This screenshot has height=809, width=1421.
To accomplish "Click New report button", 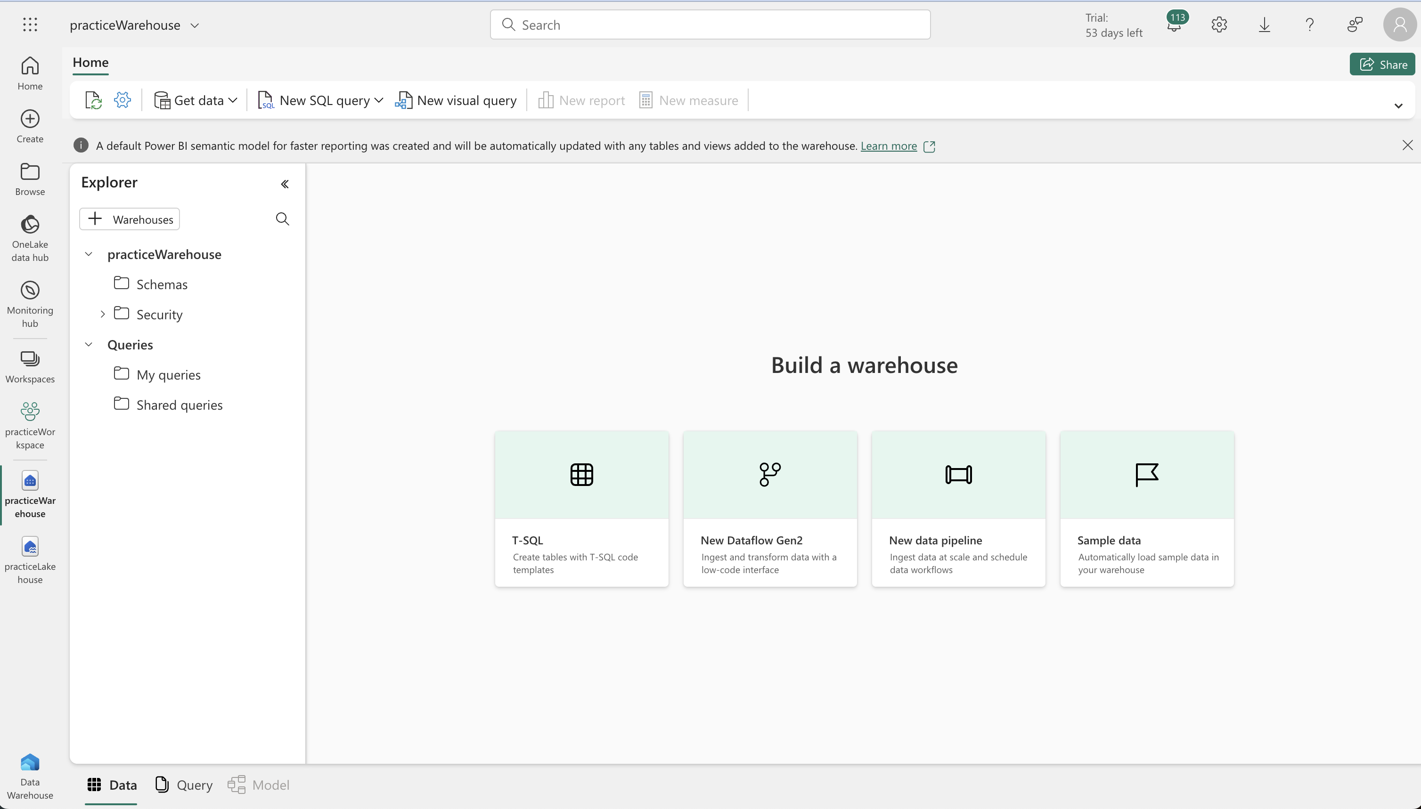I will pyautogui.click(x=581, y=100).
